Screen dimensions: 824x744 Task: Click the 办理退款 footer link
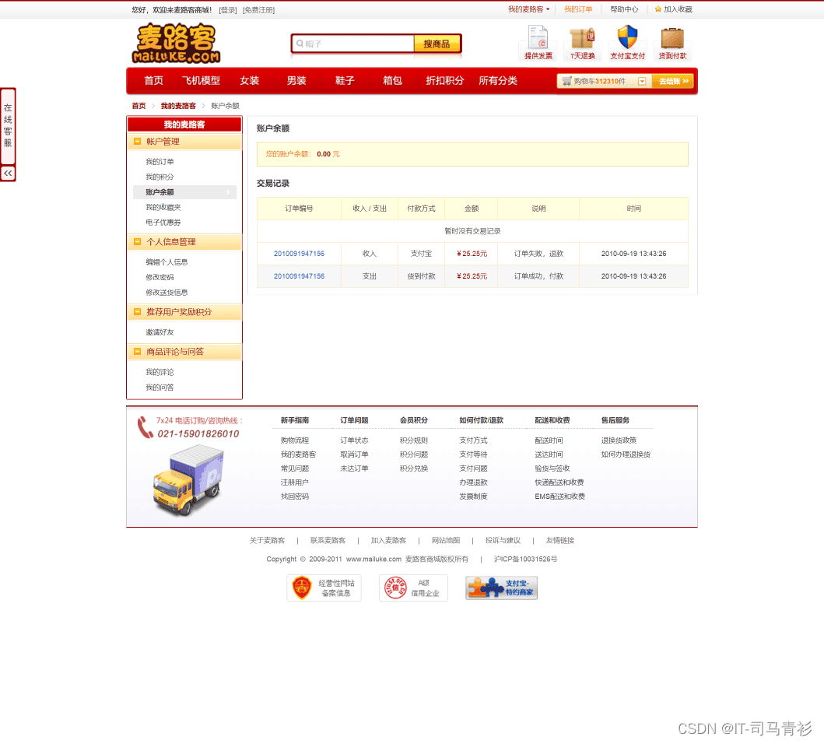(474, 483)
